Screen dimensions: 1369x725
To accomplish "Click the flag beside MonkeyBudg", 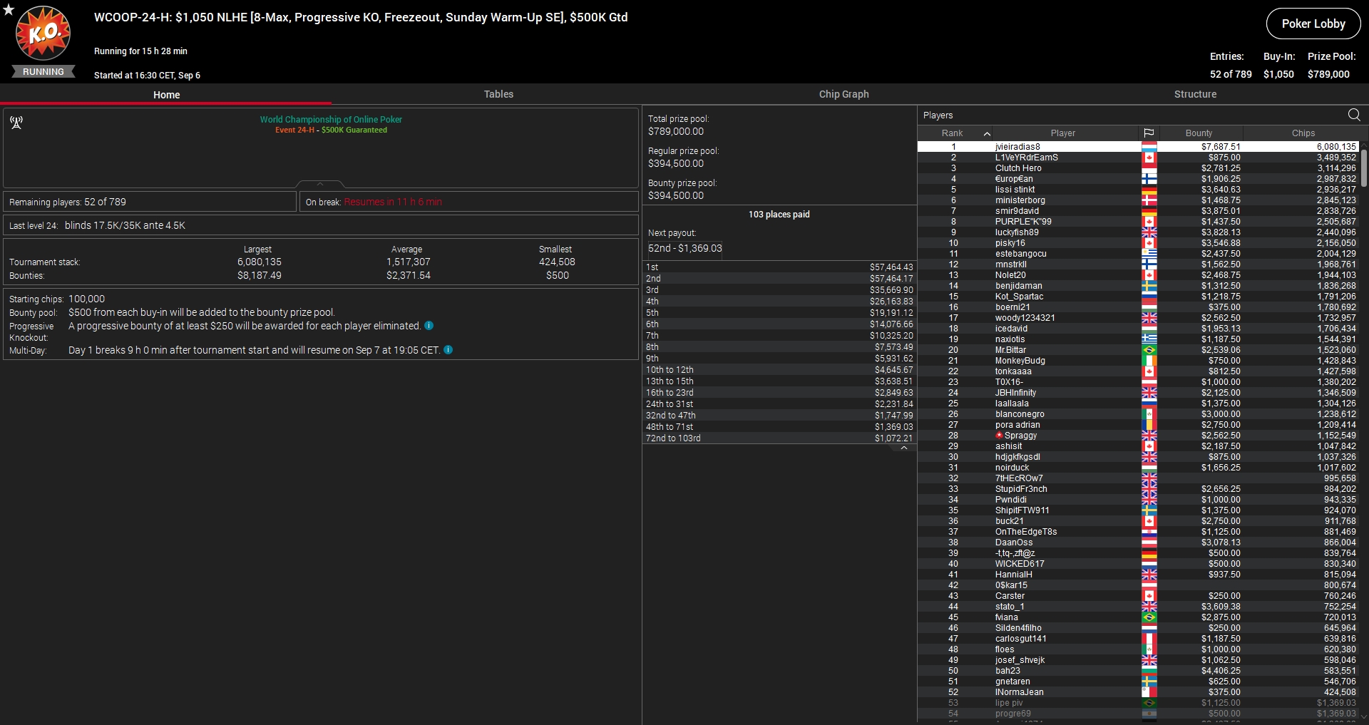I will point(1149,361).
